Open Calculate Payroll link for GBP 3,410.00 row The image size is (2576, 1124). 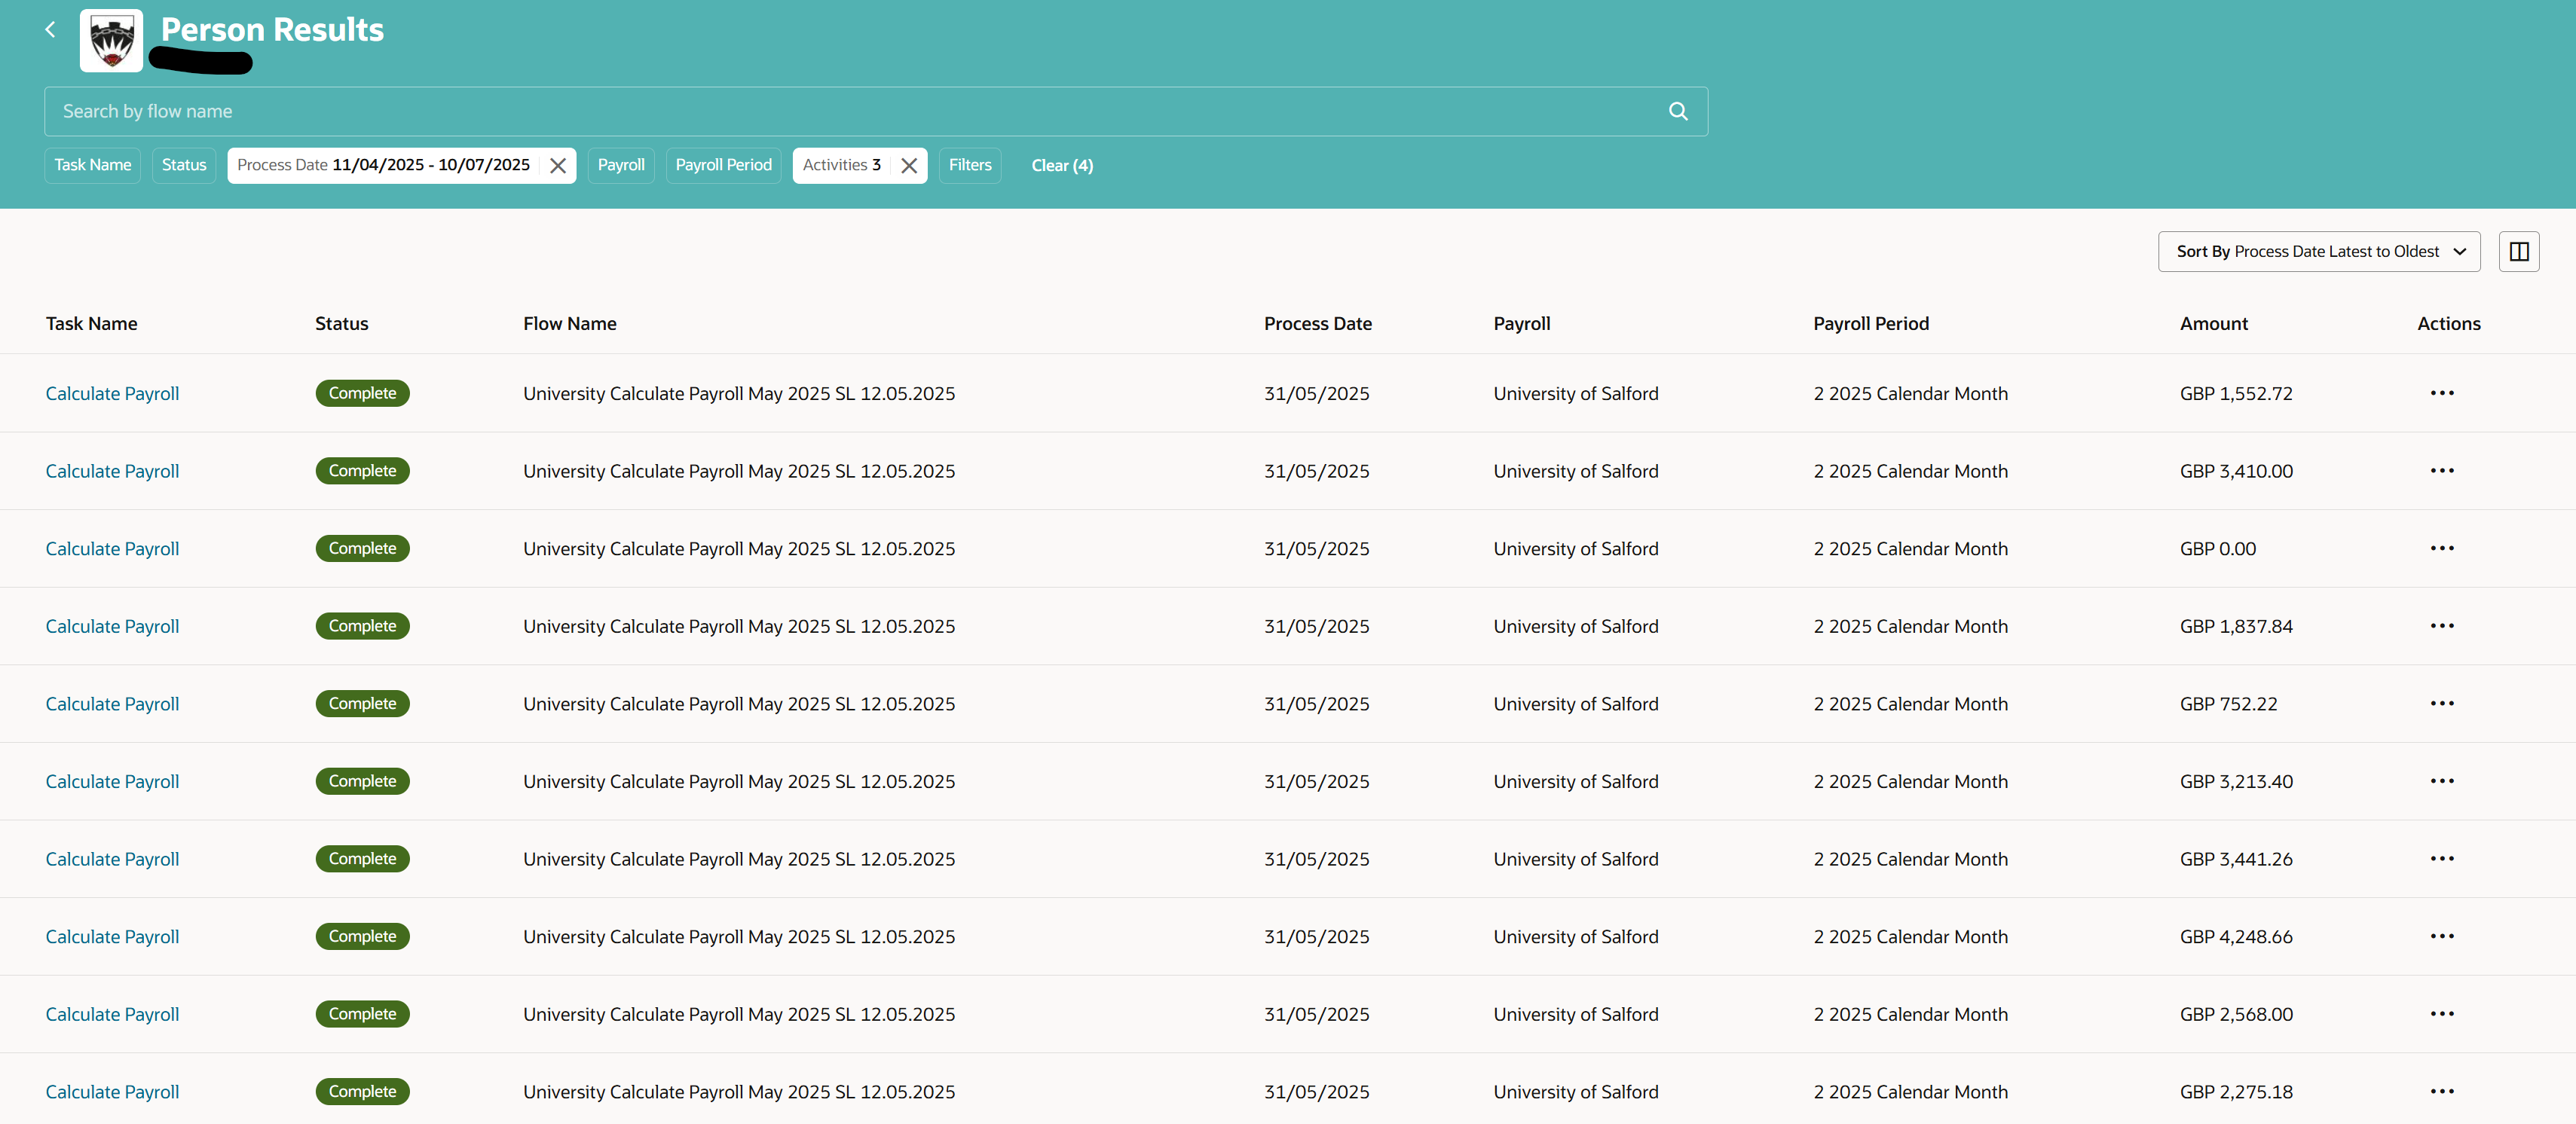click(112, 471)
